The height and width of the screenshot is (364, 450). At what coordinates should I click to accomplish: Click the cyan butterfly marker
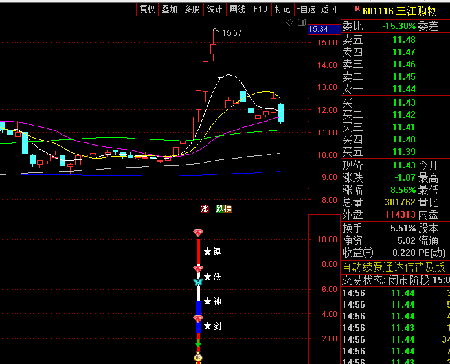[x=198, y=282]
